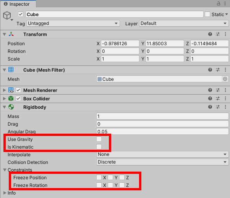Image resolution: width=230 pixels, height=198 pixels.
Task: Open Mesh Renderer more options menu
Action: pos(225,90)
